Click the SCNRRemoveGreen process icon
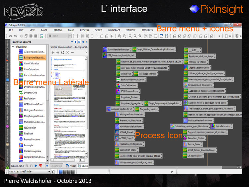This screenshot has width=249, height=187. (x=128, y=91)
